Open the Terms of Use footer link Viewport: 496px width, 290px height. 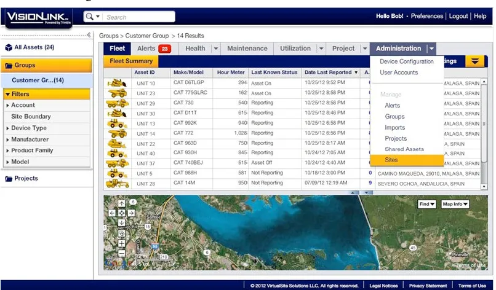(x=472, y=286)
